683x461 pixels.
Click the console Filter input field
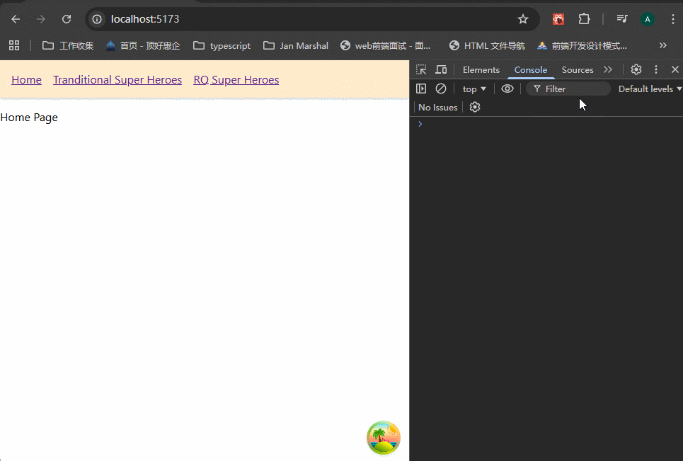pos(573,89)
